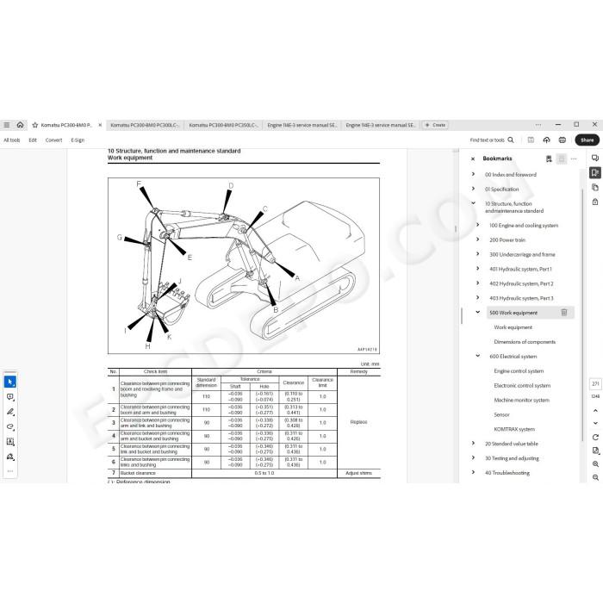This screenshot has height=603, width=603.
Task: Expand the 40 Troubleshooting bookmark
Action: click(x=474, y=472)
